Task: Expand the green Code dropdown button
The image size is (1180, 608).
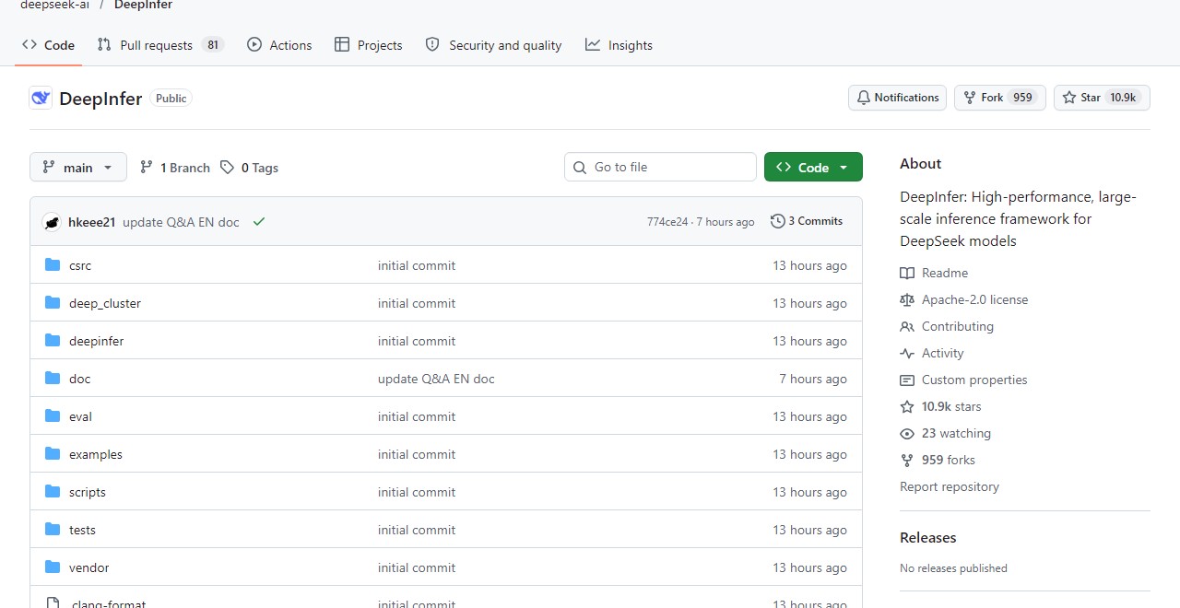Action: coord(813,167)
